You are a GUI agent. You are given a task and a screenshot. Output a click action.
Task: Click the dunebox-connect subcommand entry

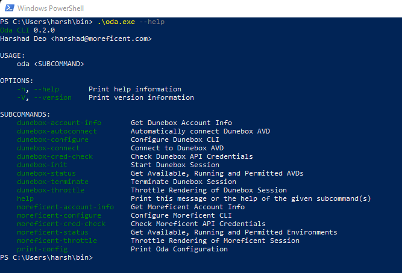48,148
